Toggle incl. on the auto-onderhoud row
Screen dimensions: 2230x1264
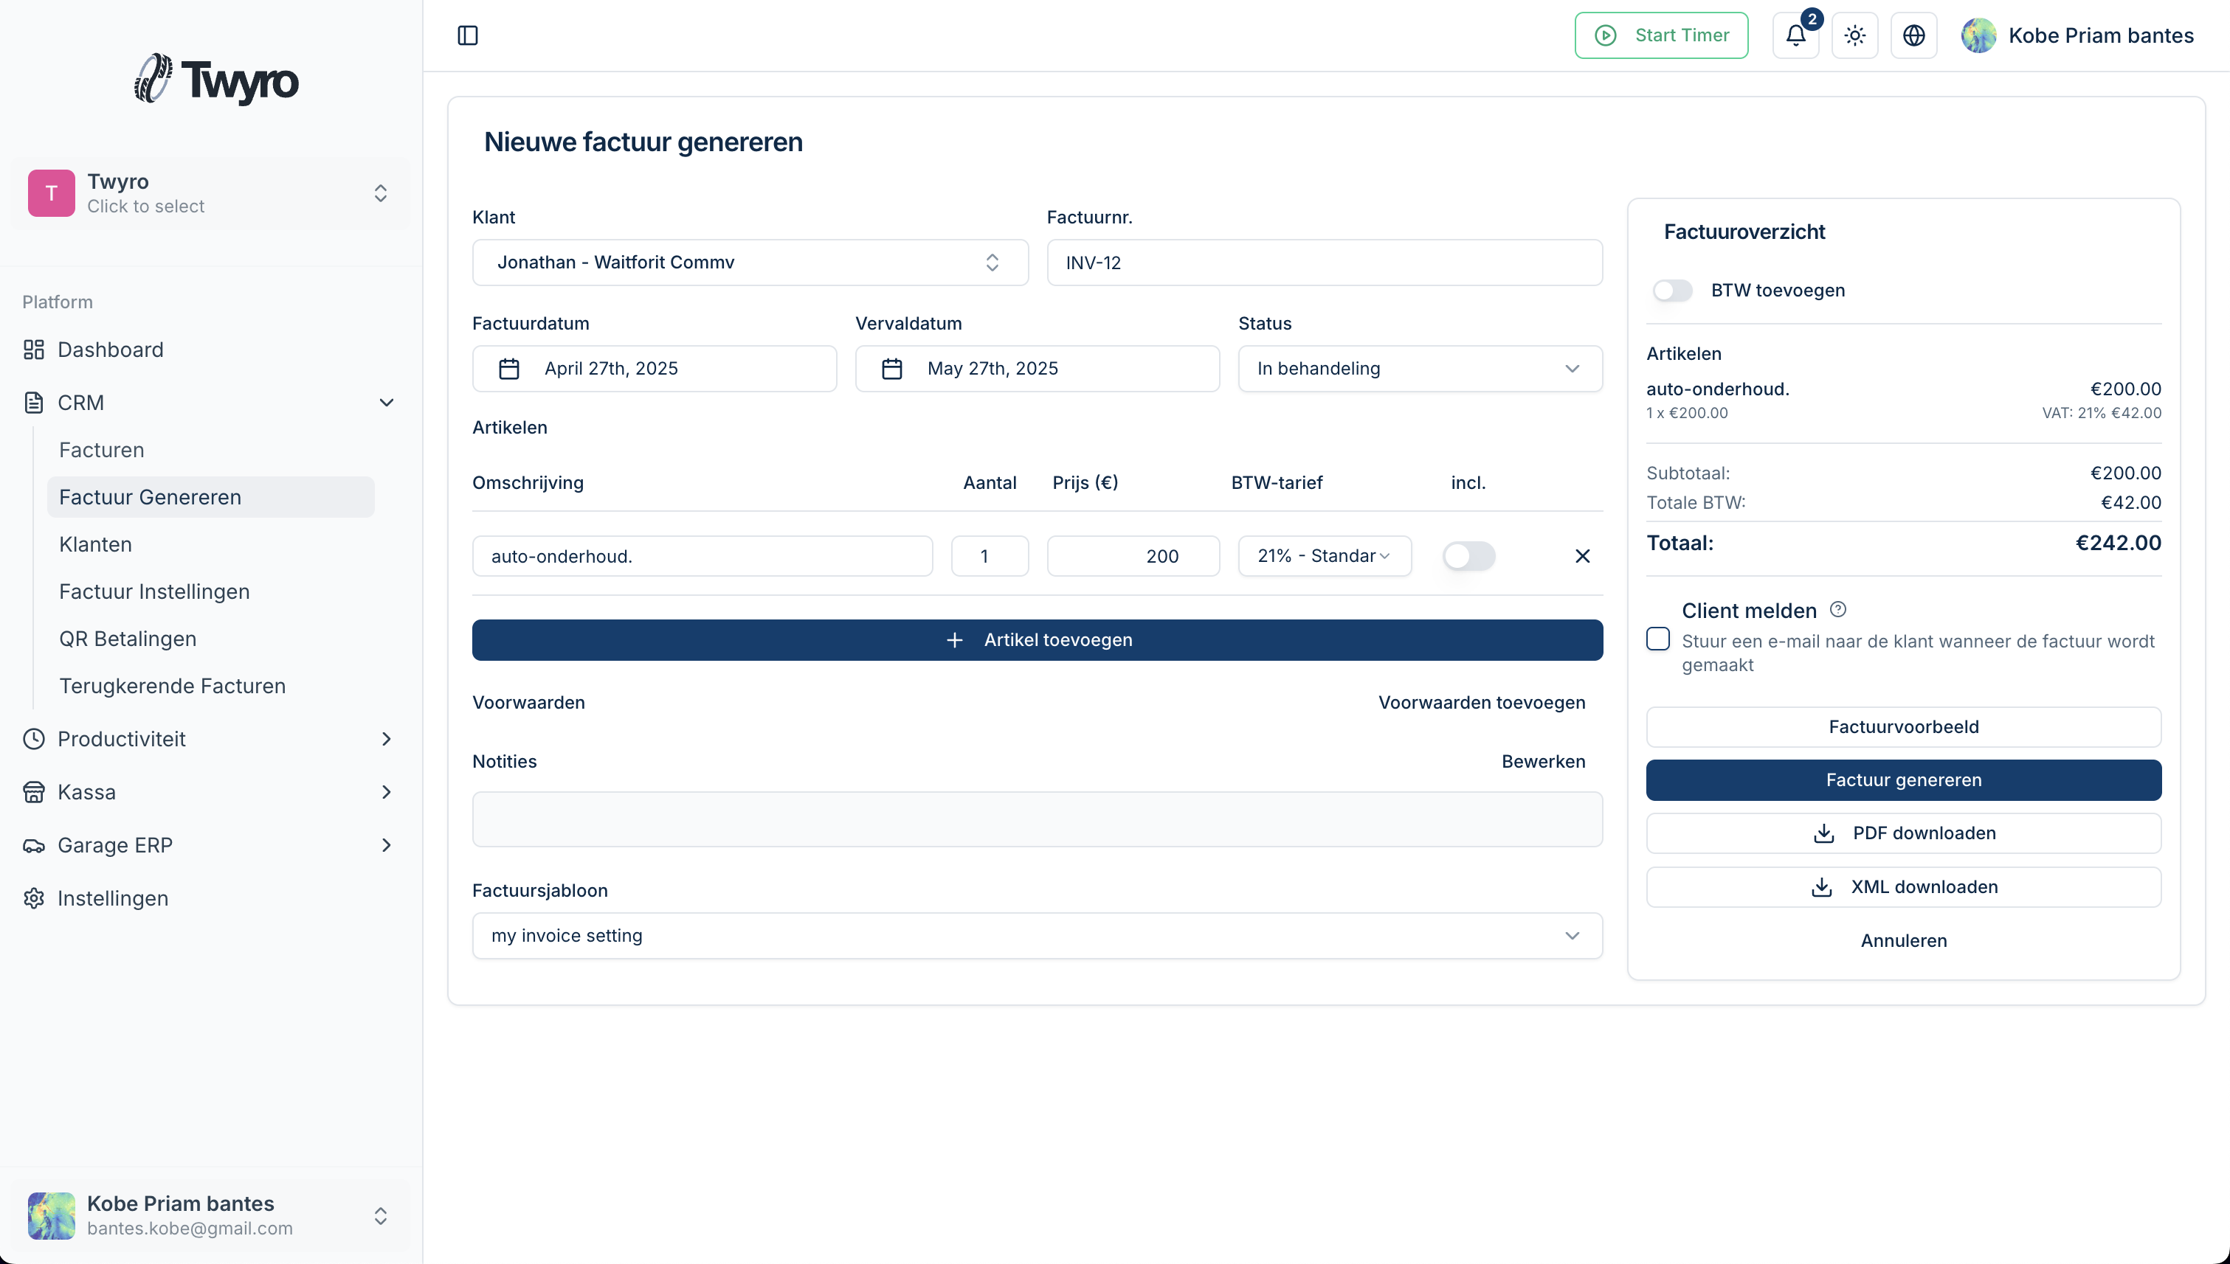1470,555
